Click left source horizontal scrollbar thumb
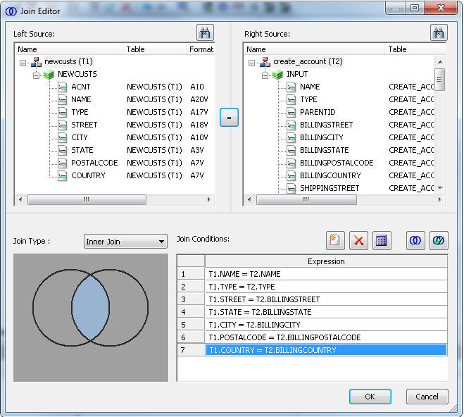This screenshot has width=464, height=417. pyautogui.click(x=87, y=199)
